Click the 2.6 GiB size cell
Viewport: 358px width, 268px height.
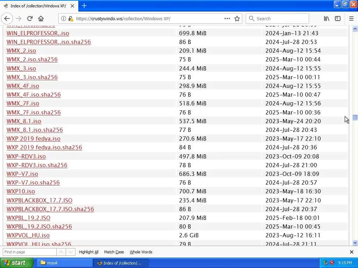point(189,236)
